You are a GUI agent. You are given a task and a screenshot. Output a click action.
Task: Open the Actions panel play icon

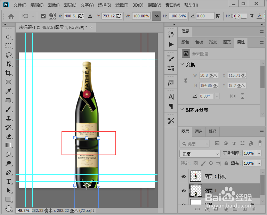click(x=171, y=44)
